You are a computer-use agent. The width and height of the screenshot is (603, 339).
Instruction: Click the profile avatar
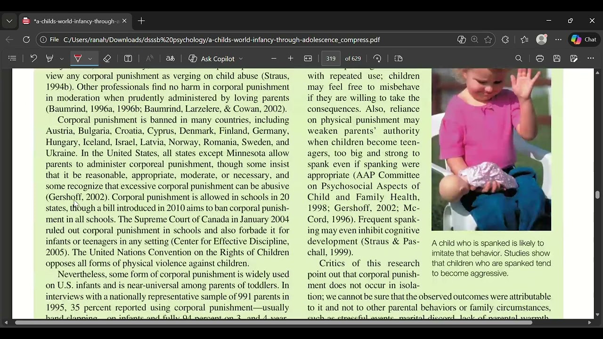[x=542, y=40]
